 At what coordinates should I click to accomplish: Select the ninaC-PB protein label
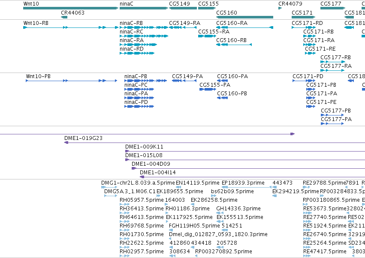136,76
